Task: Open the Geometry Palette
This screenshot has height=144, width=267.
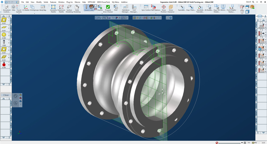Action: click(53, 8)
